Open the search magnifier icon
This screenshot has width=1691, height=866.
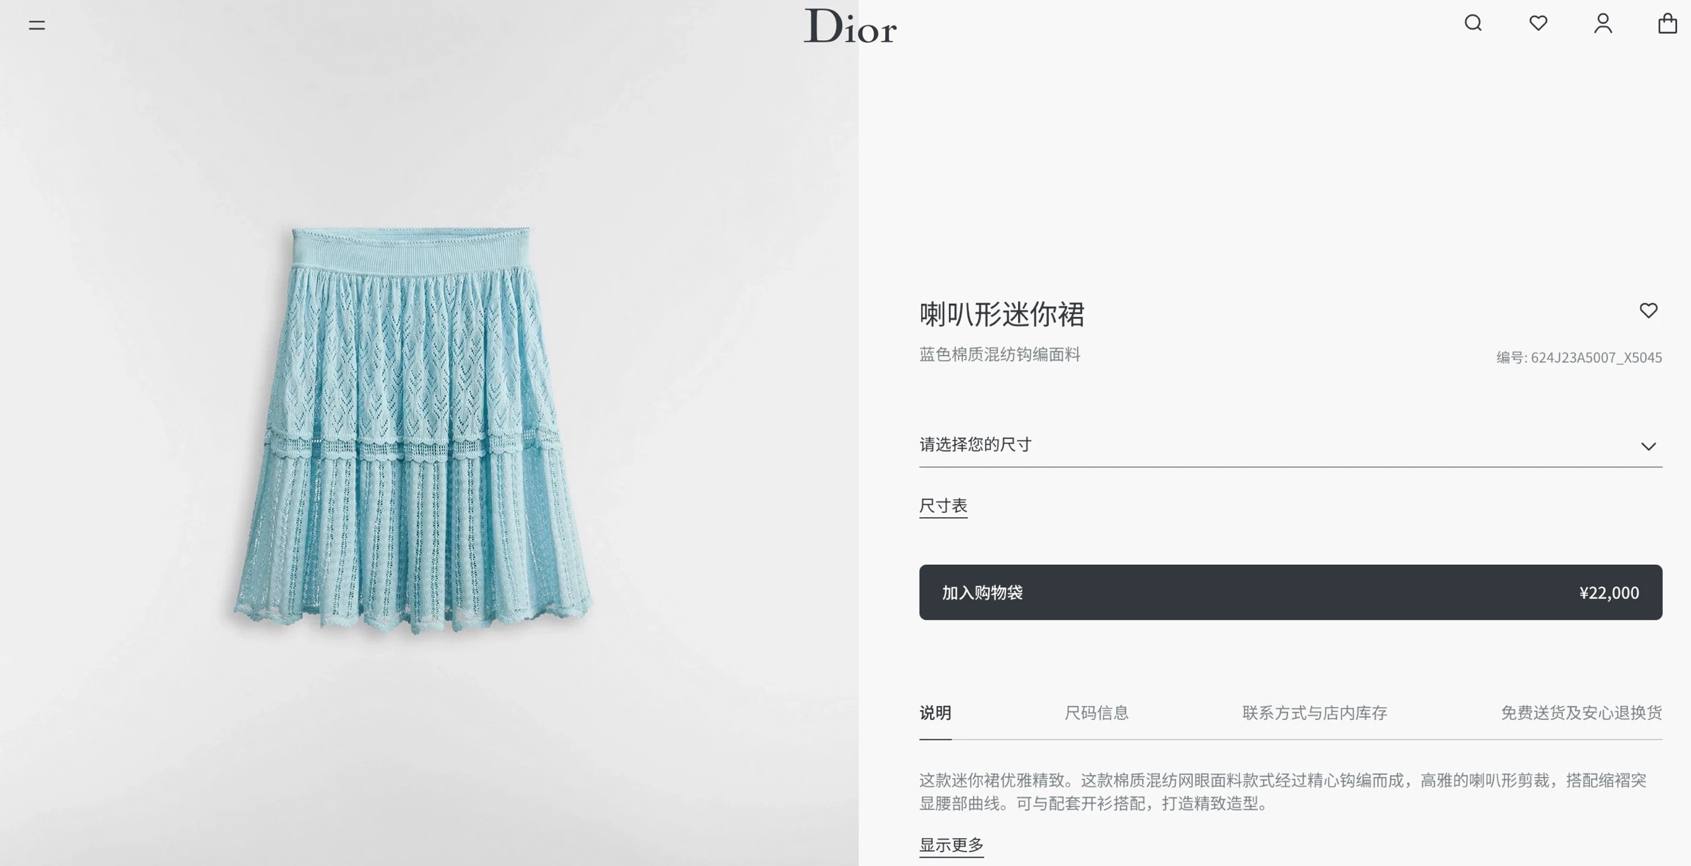pos(1473,23)
